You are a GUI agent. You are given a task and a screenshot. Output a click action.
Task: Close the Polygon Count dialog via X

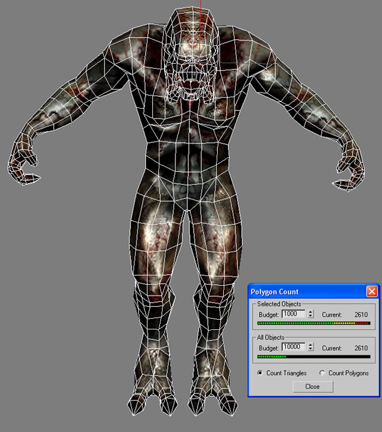coord(371,291)
